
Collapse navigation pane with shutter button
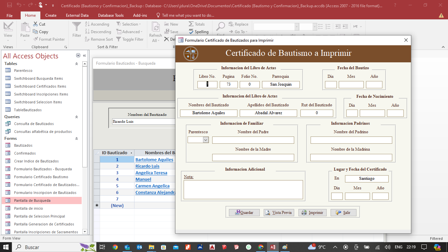[x=84, y=55]
